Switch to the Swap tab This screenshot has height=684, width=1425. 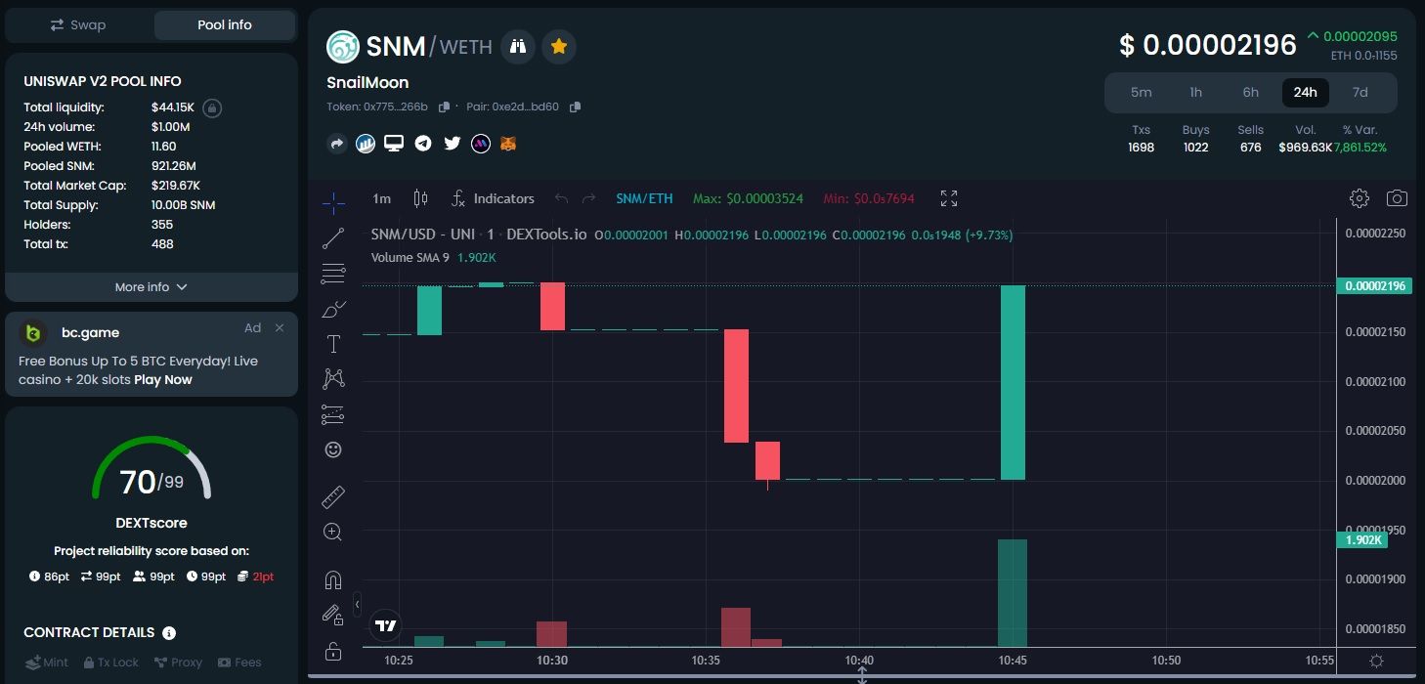click(x=78, y=24)
